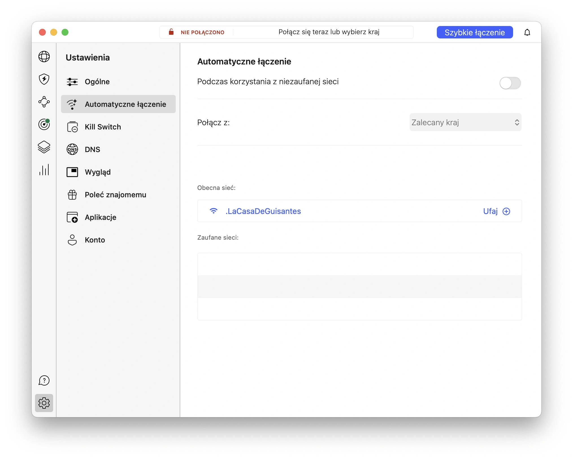Click the settings gear icon
The width and height of the screenshot is (573, 459).
(x=44, y=403)
